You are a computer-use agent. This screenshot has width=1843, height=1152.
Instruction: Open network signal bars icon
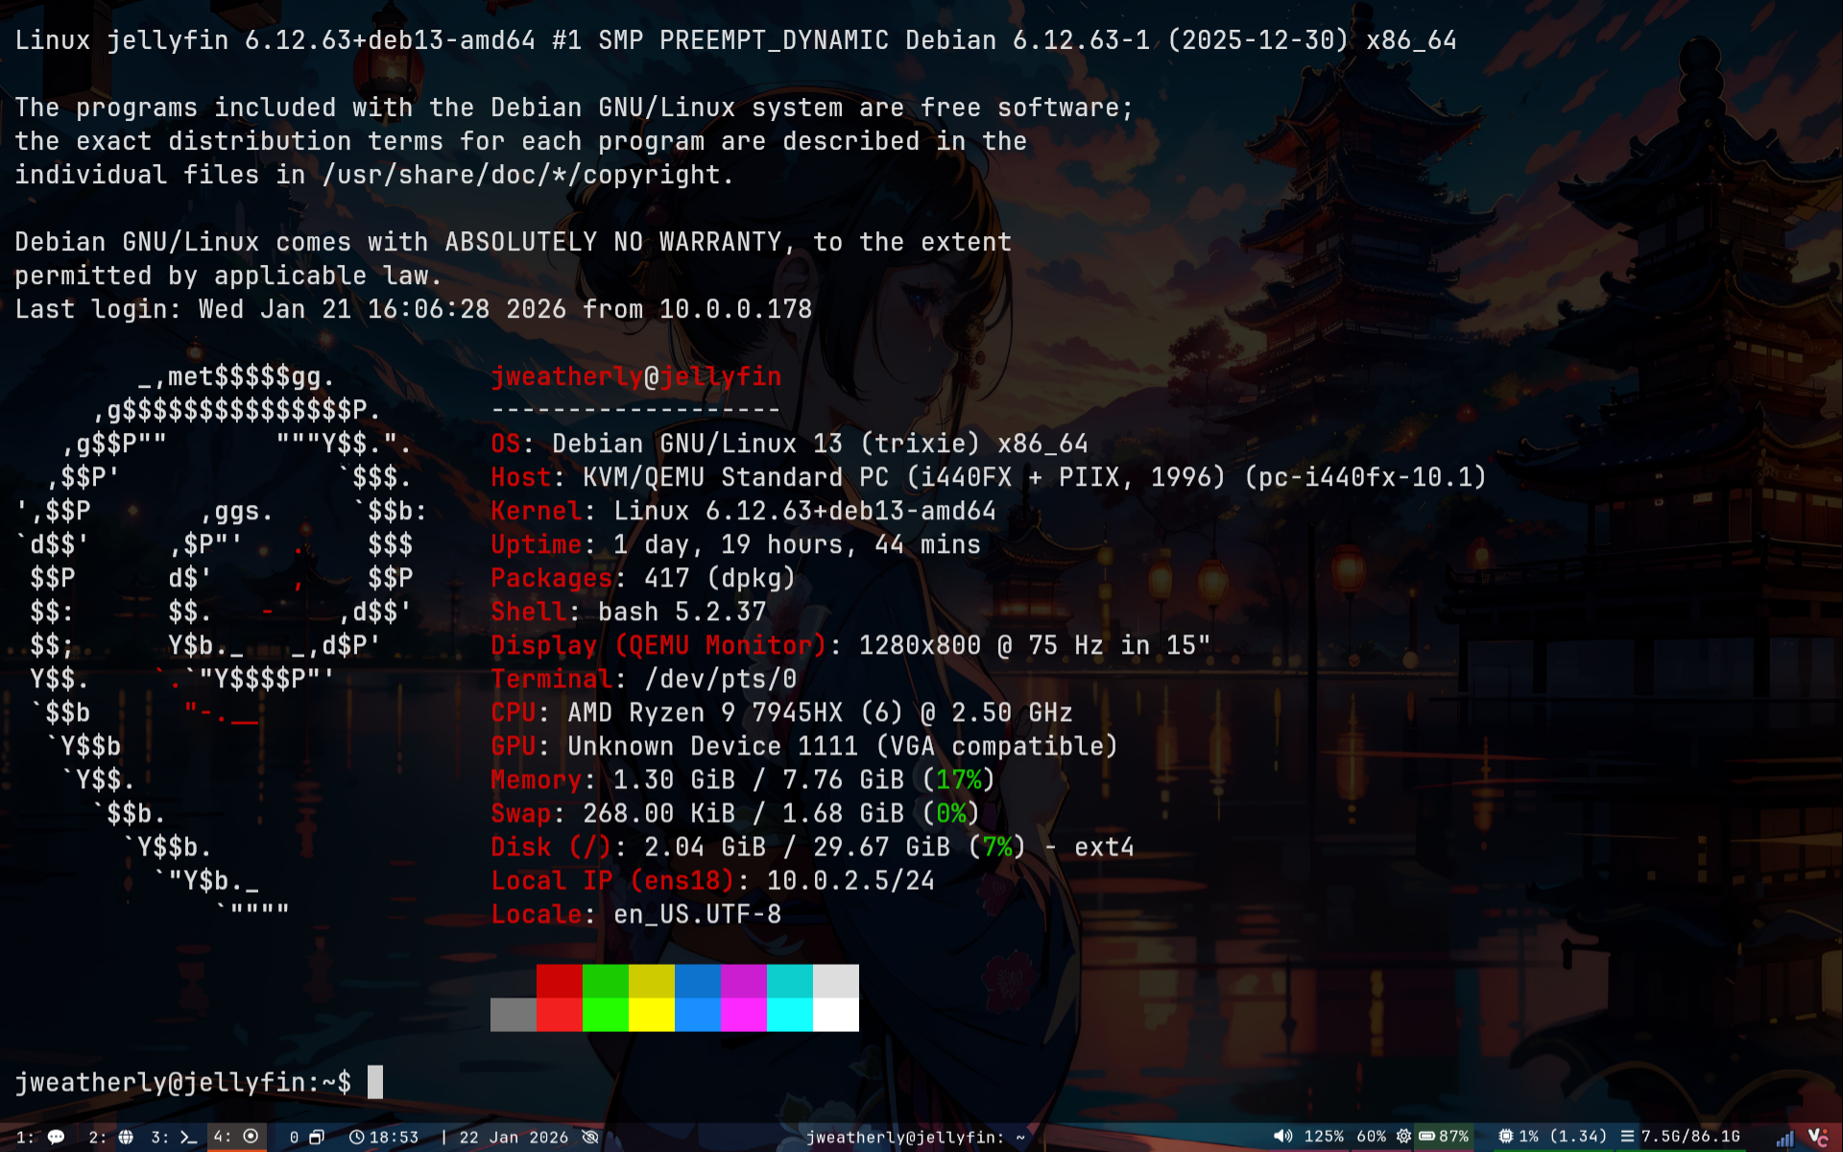[1784, 1139]
